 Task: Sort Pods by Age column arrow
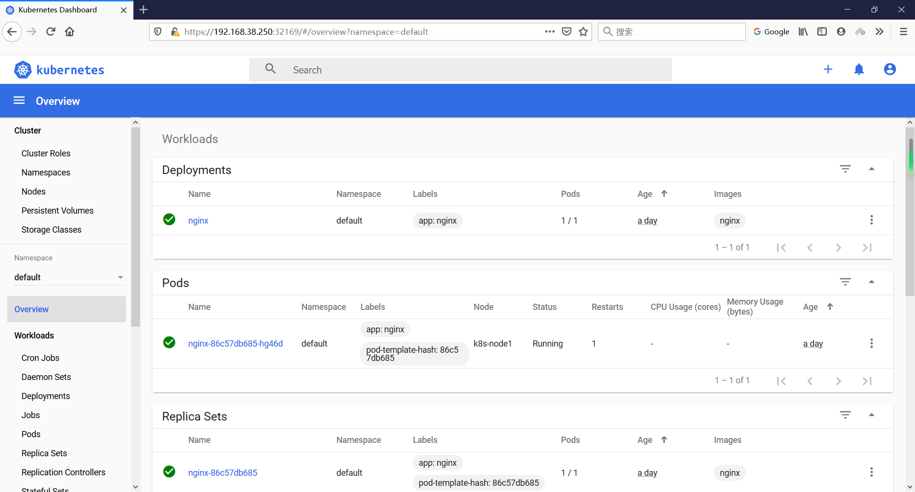tap(830, 307)
